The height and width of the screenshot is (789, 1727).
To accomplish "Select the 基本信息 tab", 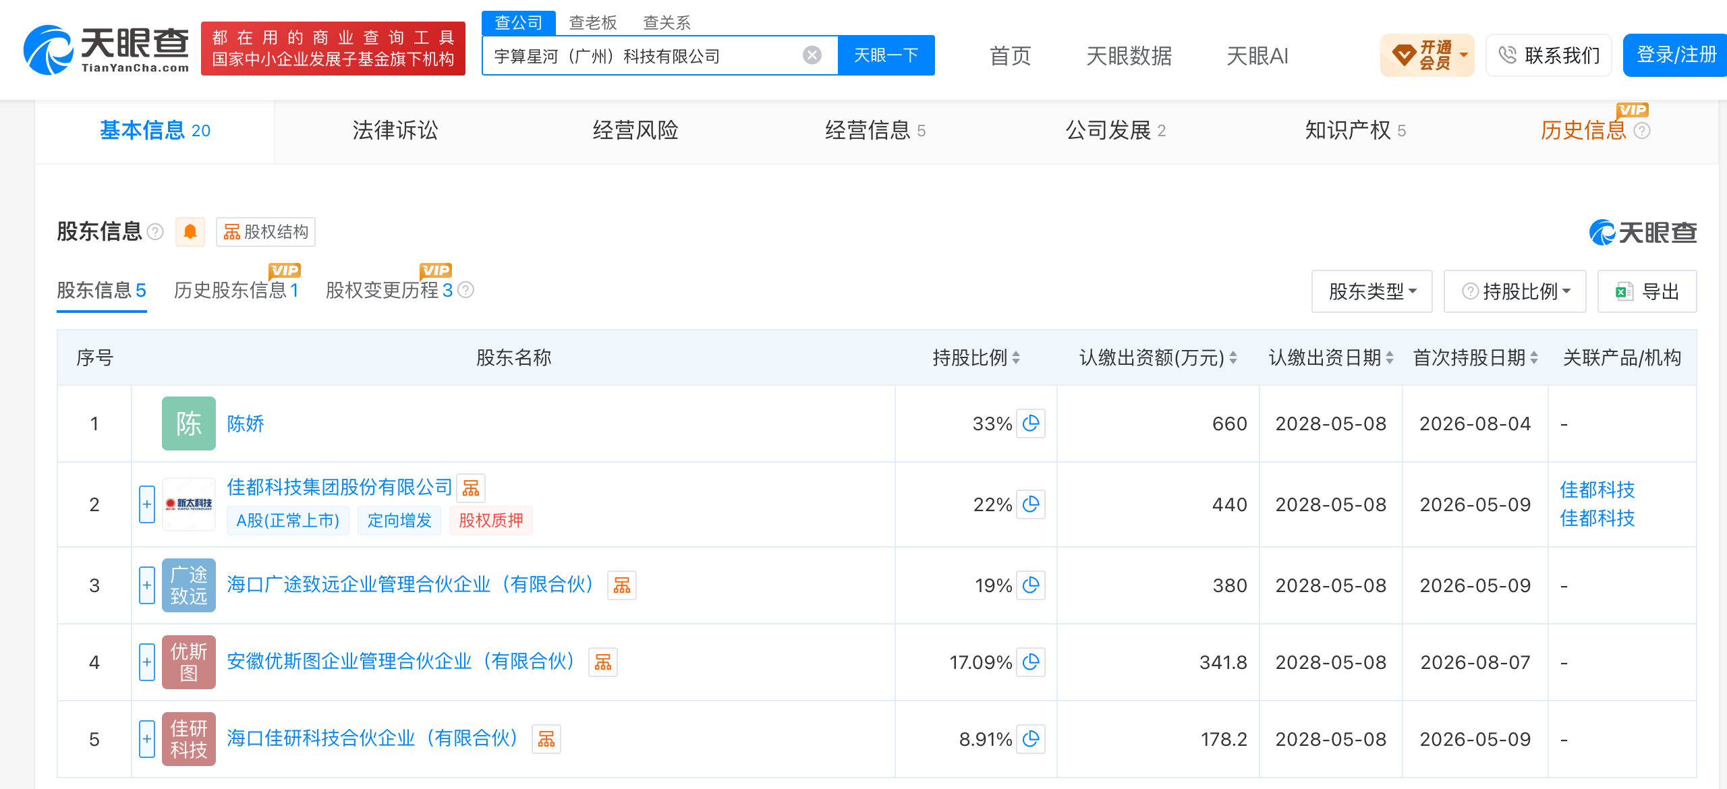I will pyautogui.click(x=155, y=131).
